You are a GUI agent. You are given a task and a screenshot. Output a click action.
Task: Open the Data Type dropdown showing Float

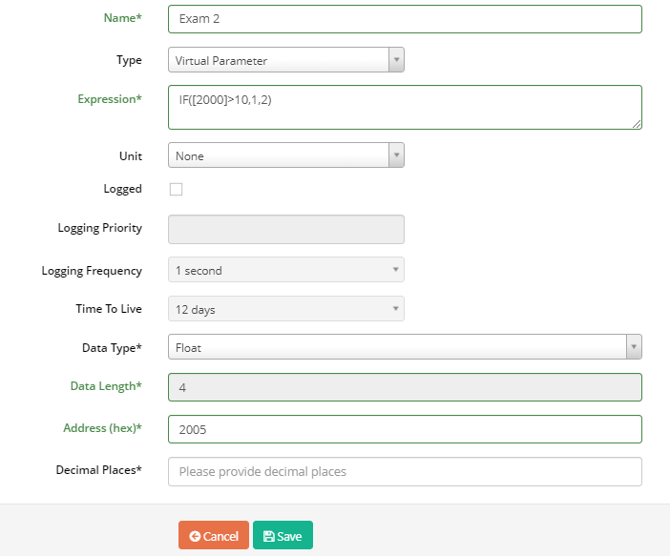(x=405, y=347)
